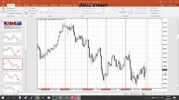The height and width of the screenshot is (100, 179).
Task: Switch to the Вид tab
Action: [75, 5]
